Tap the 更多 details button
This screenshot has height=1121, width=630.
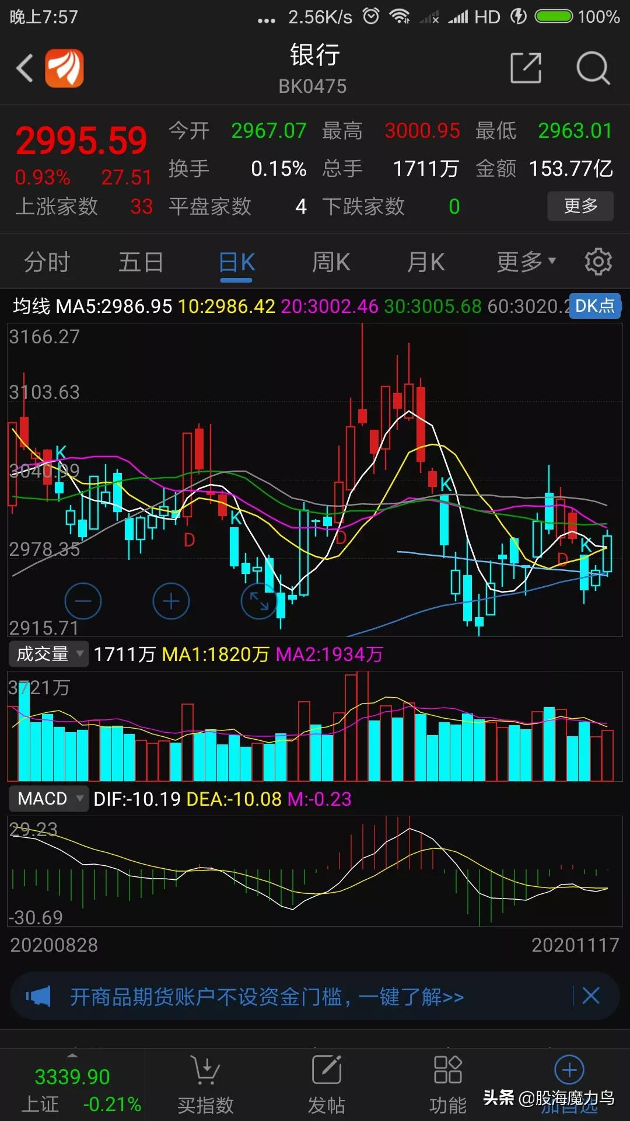pyautogui.click(x=580, y=206)
